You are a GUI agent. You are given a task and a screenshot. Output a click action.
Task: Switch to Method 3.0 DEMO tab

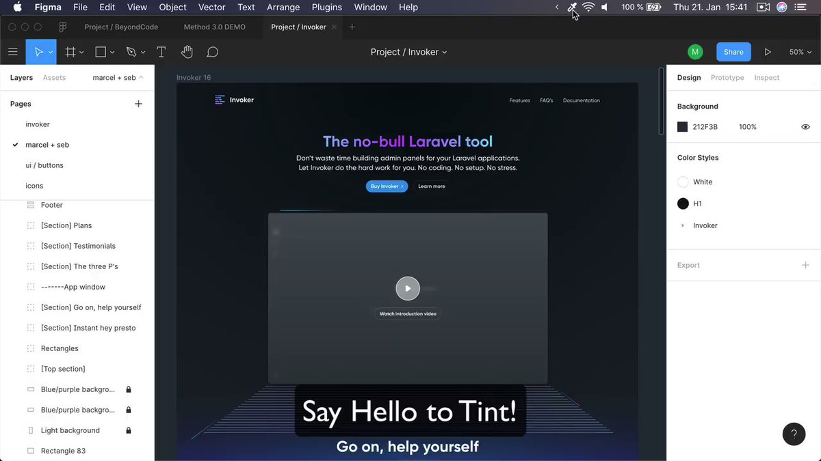(x=214, y=27)
